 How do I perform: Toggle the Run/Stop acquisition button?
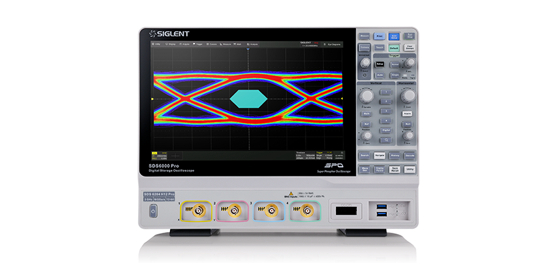[x=410, y=36]
